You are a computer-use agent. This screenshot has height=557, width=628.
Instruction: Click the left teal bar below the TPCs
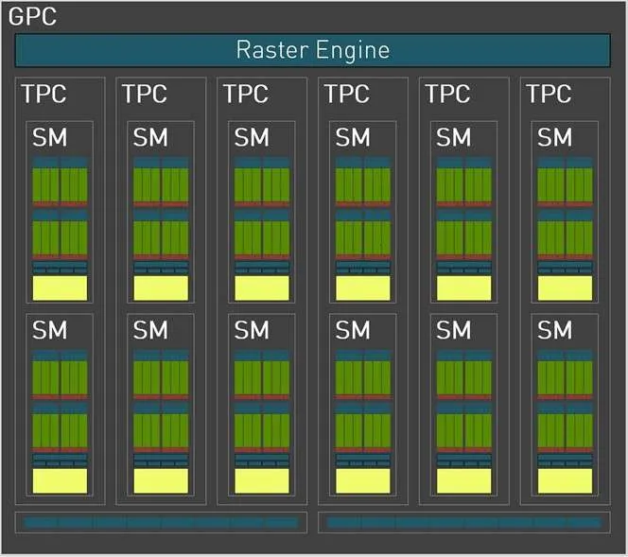tap(161, 522)
